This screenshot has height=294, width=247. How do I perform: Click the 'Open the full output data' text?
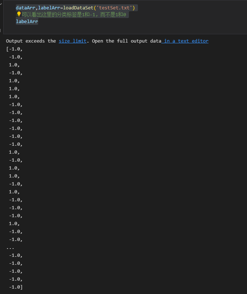(x=126, y=41)
